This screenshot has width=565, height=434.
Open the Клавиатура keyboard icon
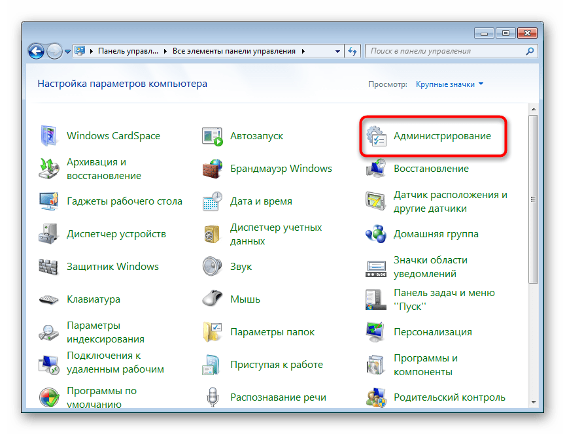49,299
